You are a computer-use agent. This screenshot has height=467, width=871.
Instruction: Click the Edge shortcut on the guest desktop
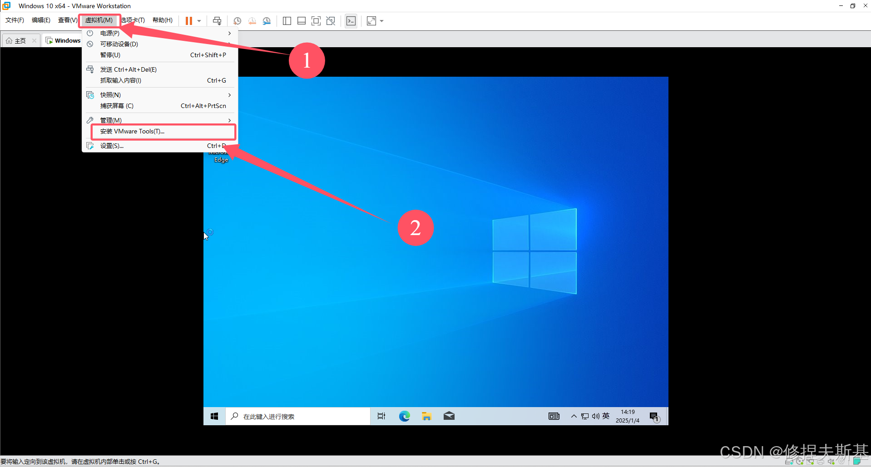tap(221, 156)
